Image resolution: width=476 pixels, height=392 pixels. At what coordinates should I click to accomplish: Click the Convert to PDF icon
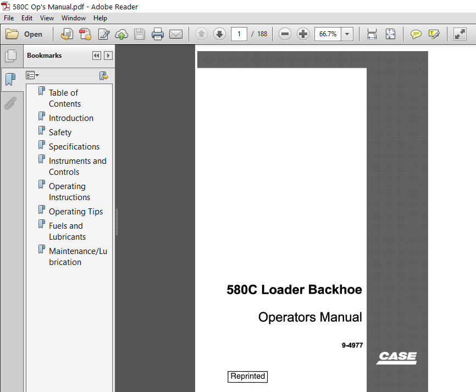point(85,34)
